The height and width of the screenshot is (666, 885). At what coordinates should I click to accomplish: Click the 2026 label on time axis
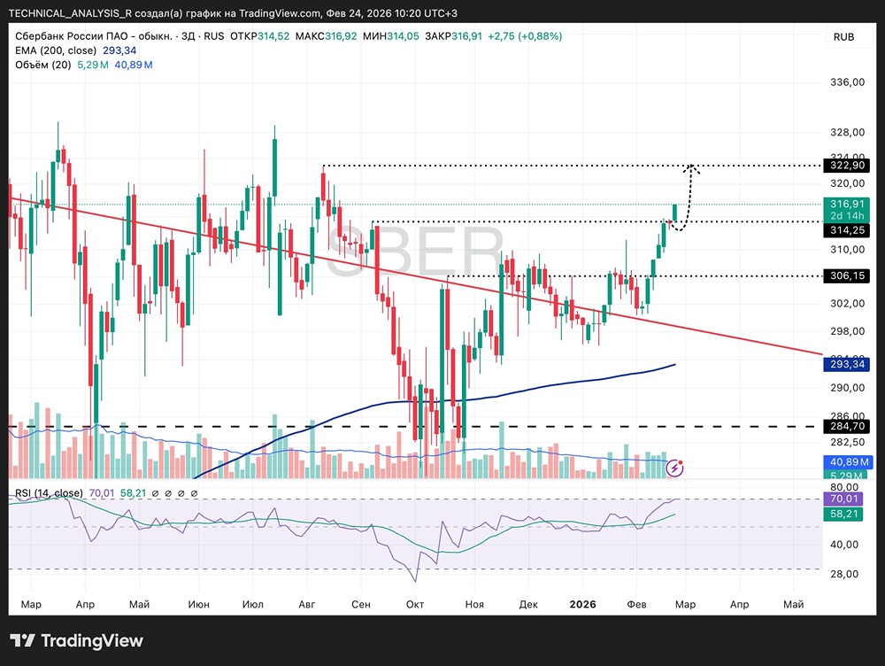pyautogui.click(x=582, y=604)
